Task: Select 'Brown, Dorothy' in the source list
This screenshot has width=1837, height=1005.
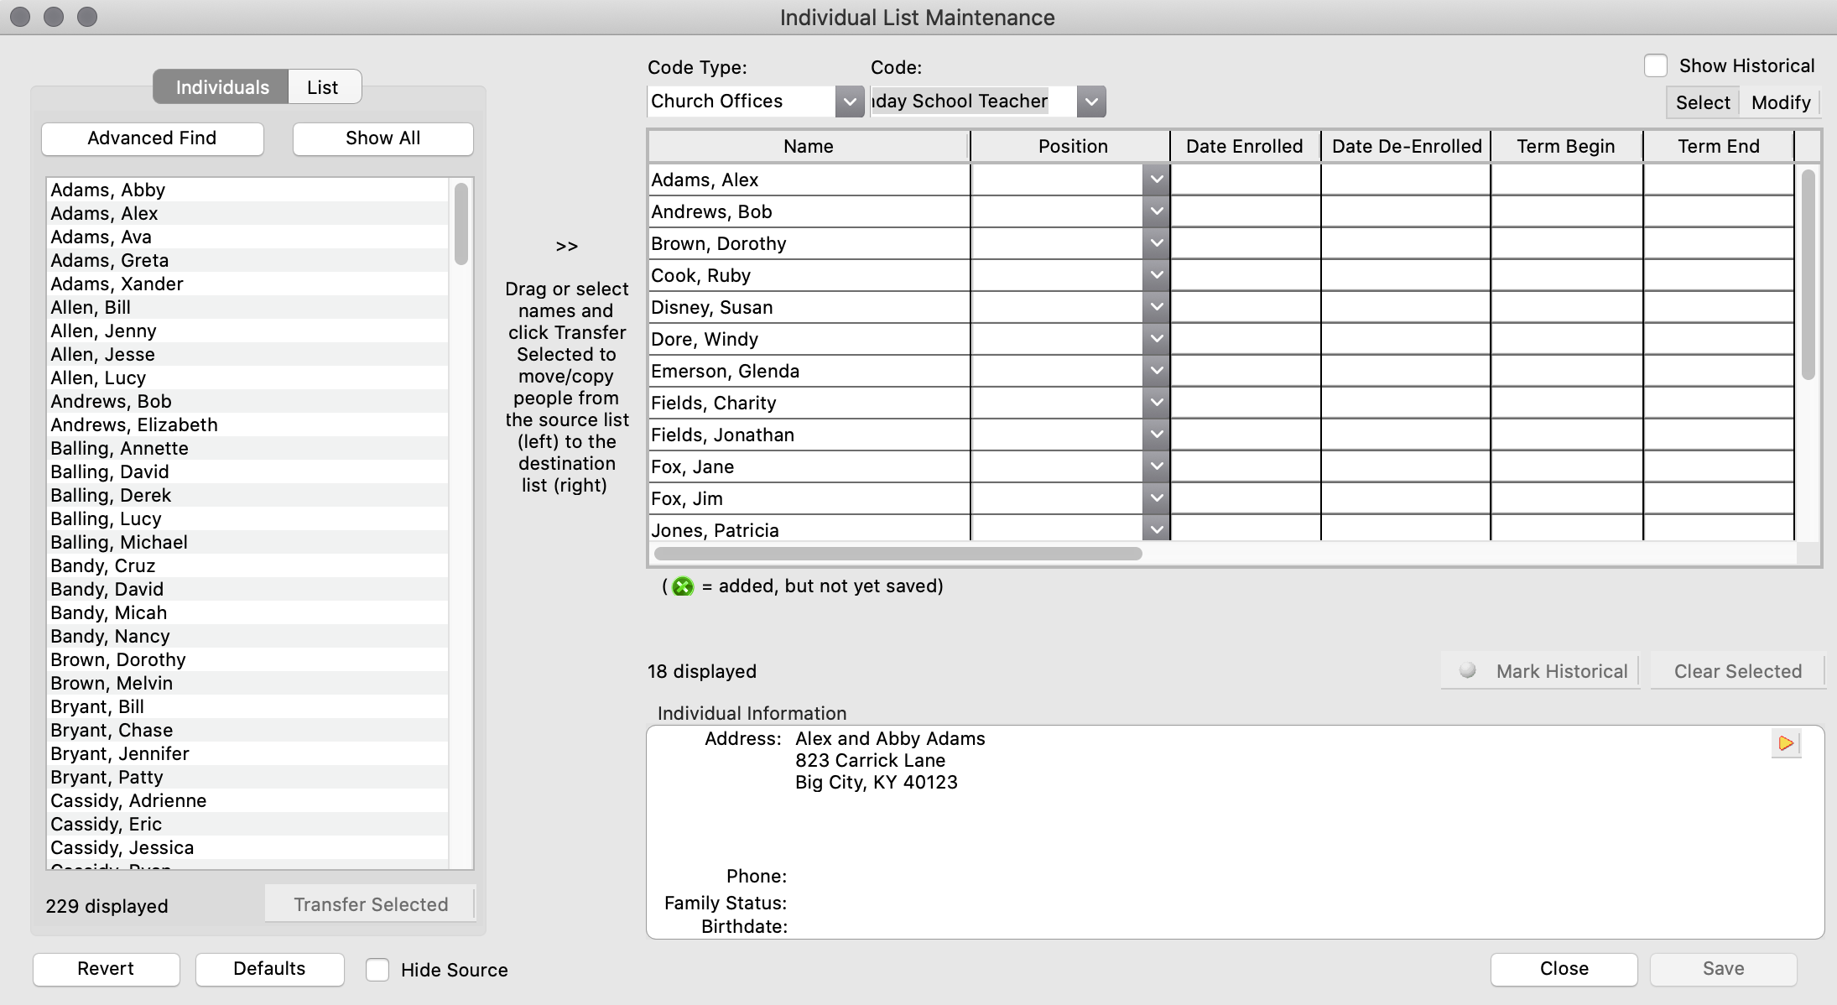Action: (x=118, y=659)
